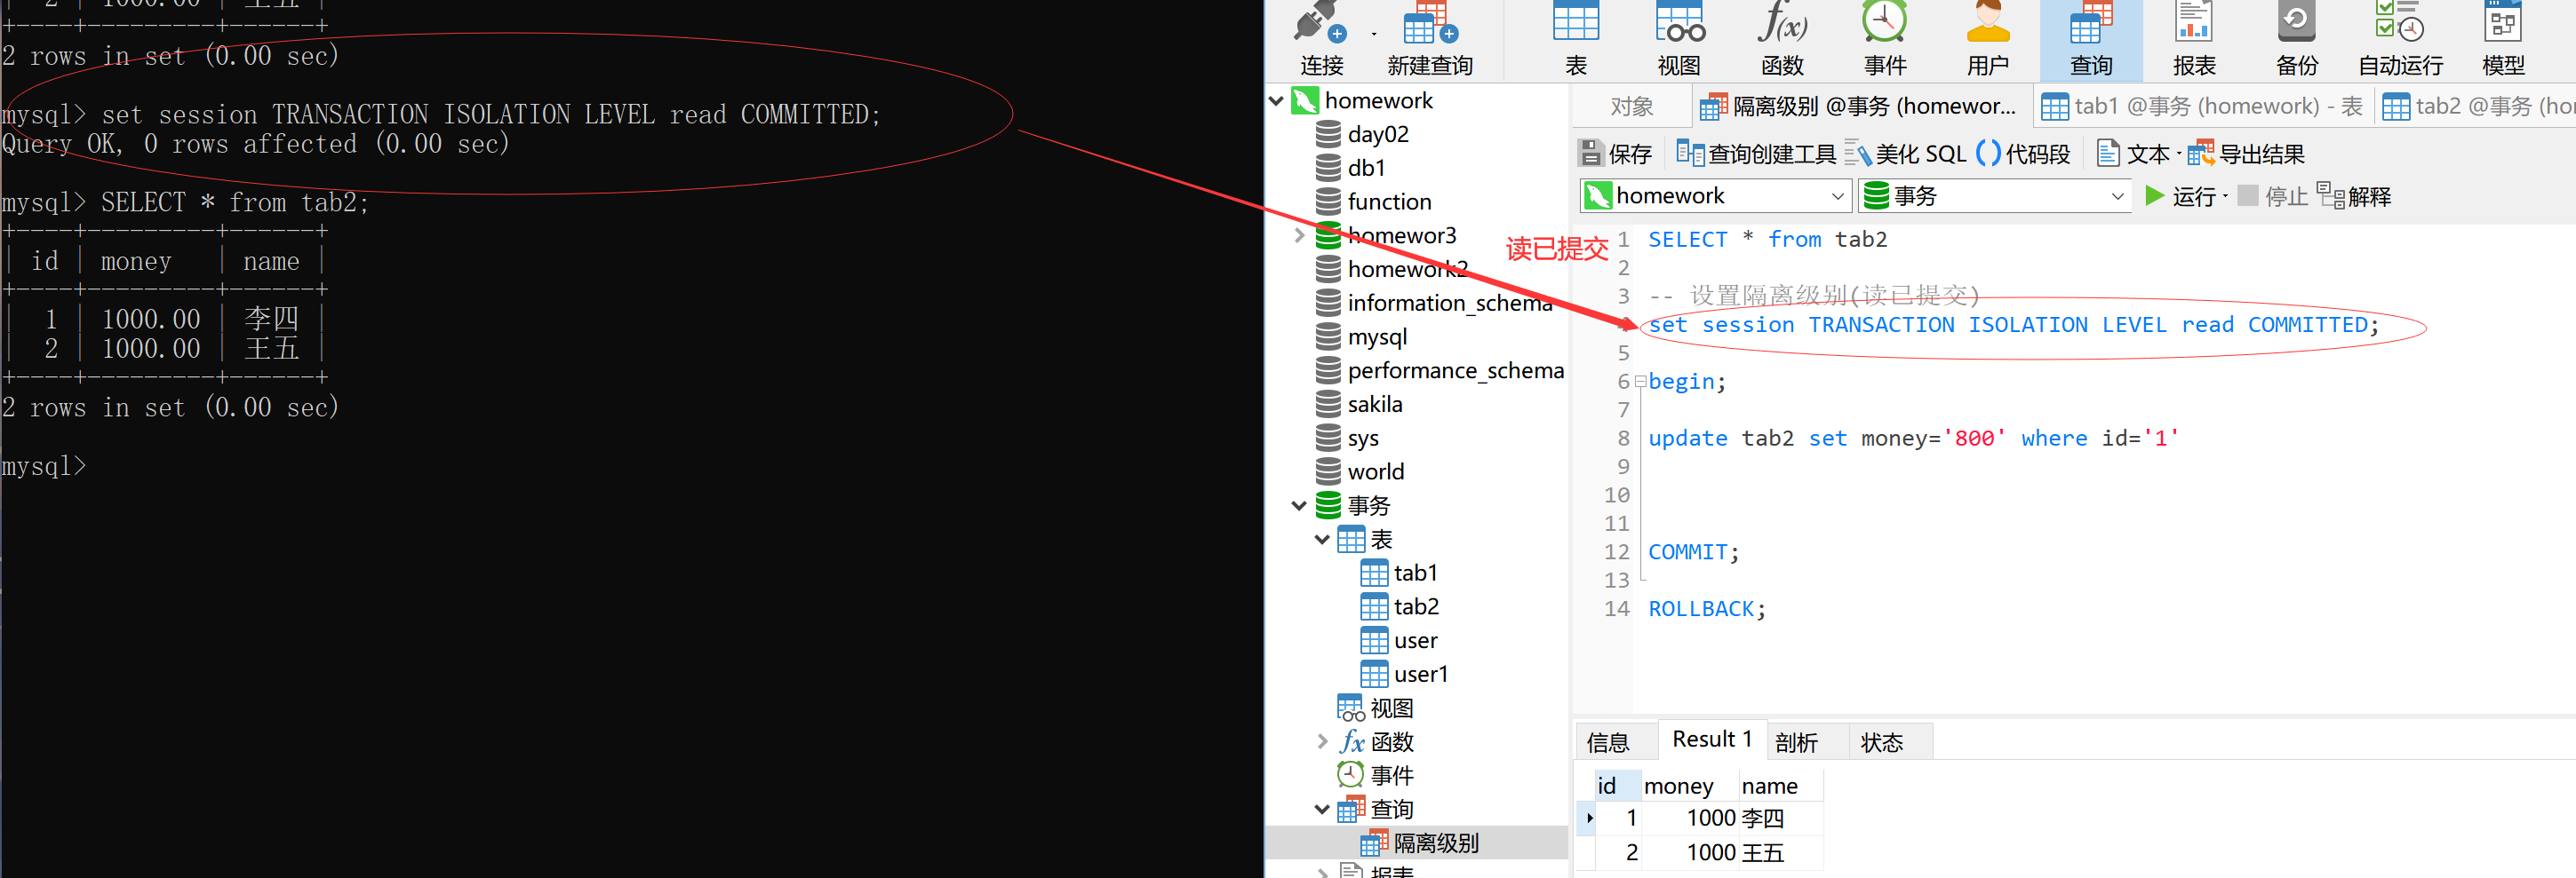Screen dimensions: 2576x878
Task: Collapse the 表 tables node
Action: point(1322,540)
